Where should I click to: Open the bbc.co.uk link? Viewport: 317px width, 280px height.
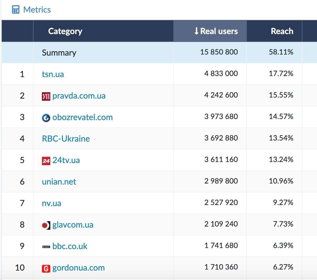point(70,246)
